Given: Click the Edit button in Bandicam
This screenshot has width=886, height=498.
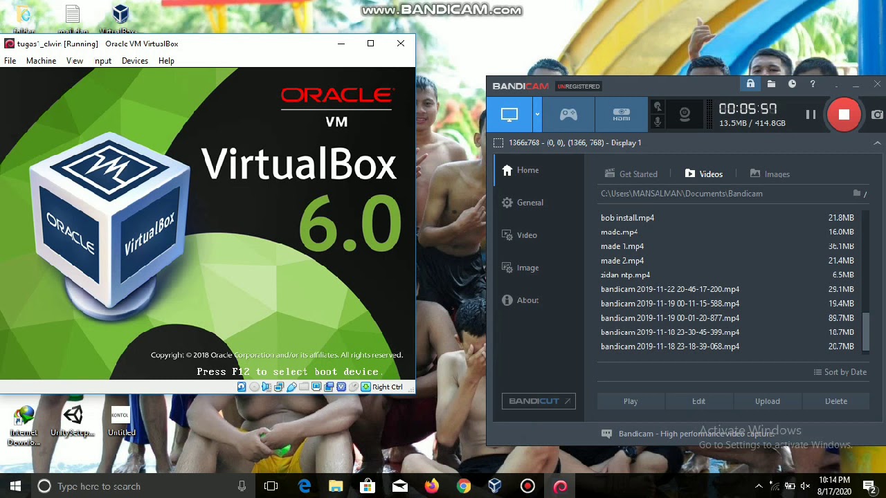Looking at the screenshot, I should click(699, 401).
